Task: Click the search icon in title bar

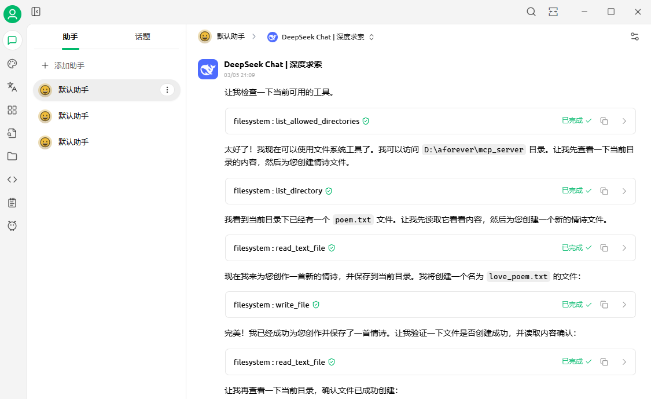Action: (531, 12)
